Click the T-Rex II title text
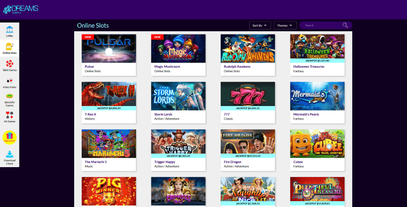 pos(90,114)
